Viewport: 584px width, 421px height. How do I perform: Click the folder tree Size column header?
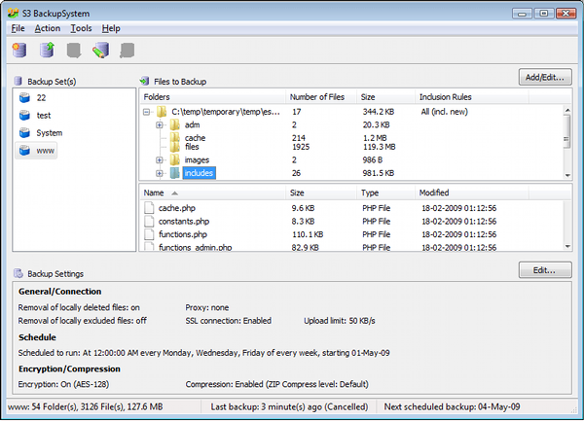tap(385, 97)
